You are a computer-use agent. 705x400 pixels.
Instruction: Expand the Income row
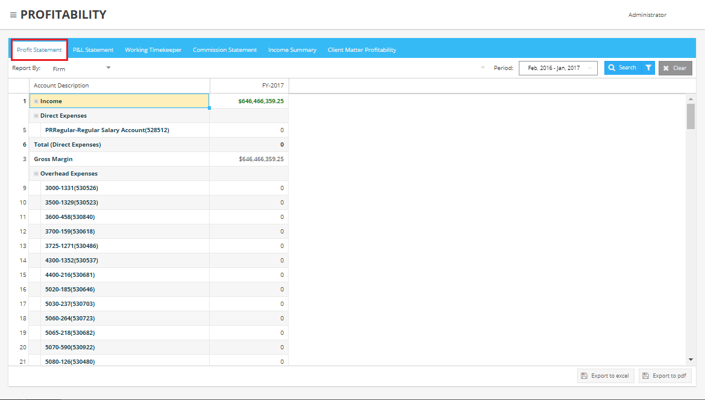click(36, 101)
